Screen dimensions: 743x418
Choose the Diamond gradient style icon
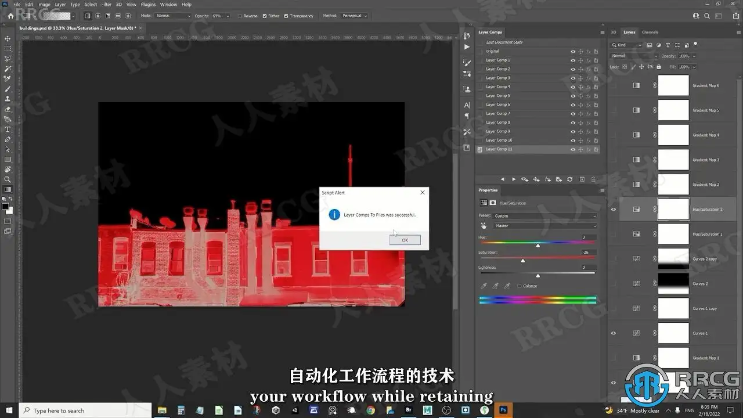click(x=128, y=16)
